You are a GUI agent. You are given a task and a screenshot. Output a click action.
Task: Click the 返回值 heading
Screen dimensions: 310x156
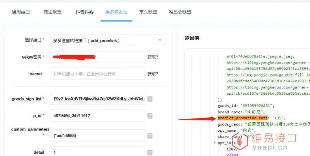192,38
